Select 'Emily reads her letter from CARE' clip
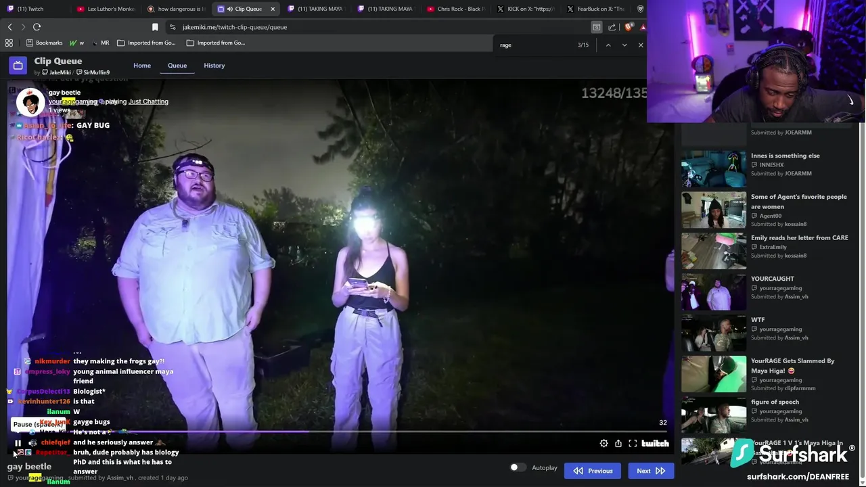 714,250
